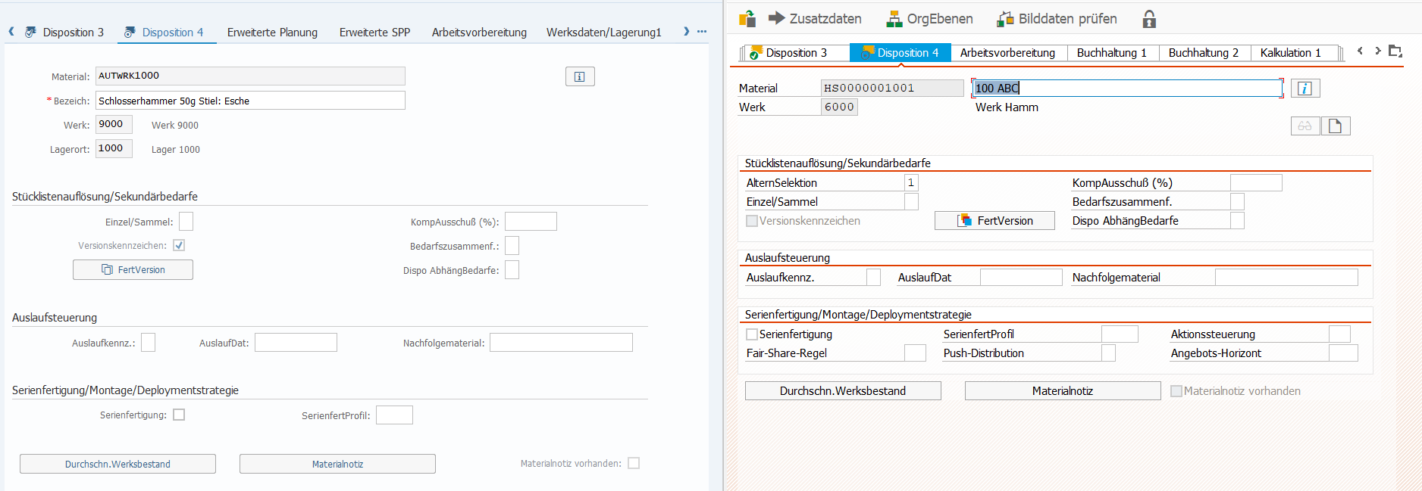Focus Push-Distribution field
The height and width of the screenshot is (491, 1422).
pyautogui.click(x=1108, y=353)
